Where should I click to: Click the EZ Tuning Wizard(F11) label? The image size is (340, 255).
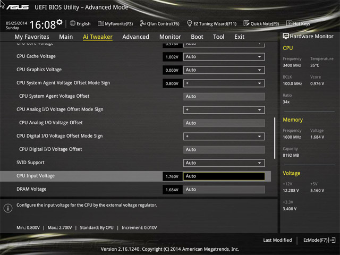click(x=215, y=23)
